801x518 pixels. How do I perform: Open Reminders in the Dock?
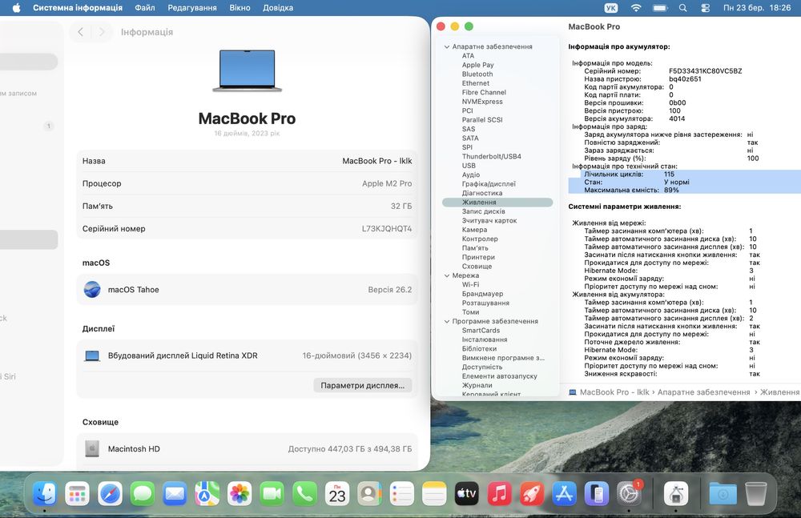click(x=402, y=494)
